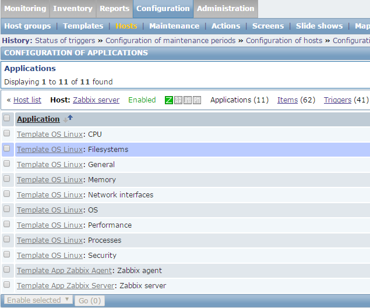Go to Screens submenu
The image size is (370, 308).
coord(268,26)
